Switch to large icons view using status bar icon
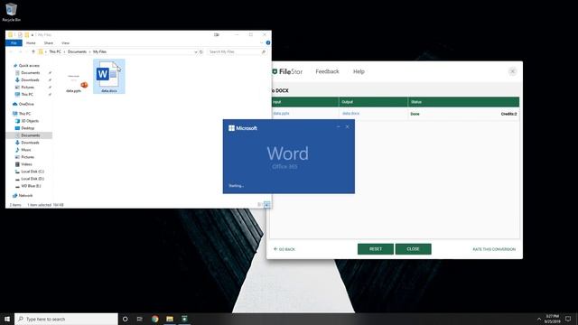The height and width of the screenshot is (325, 578). point(267,205)
